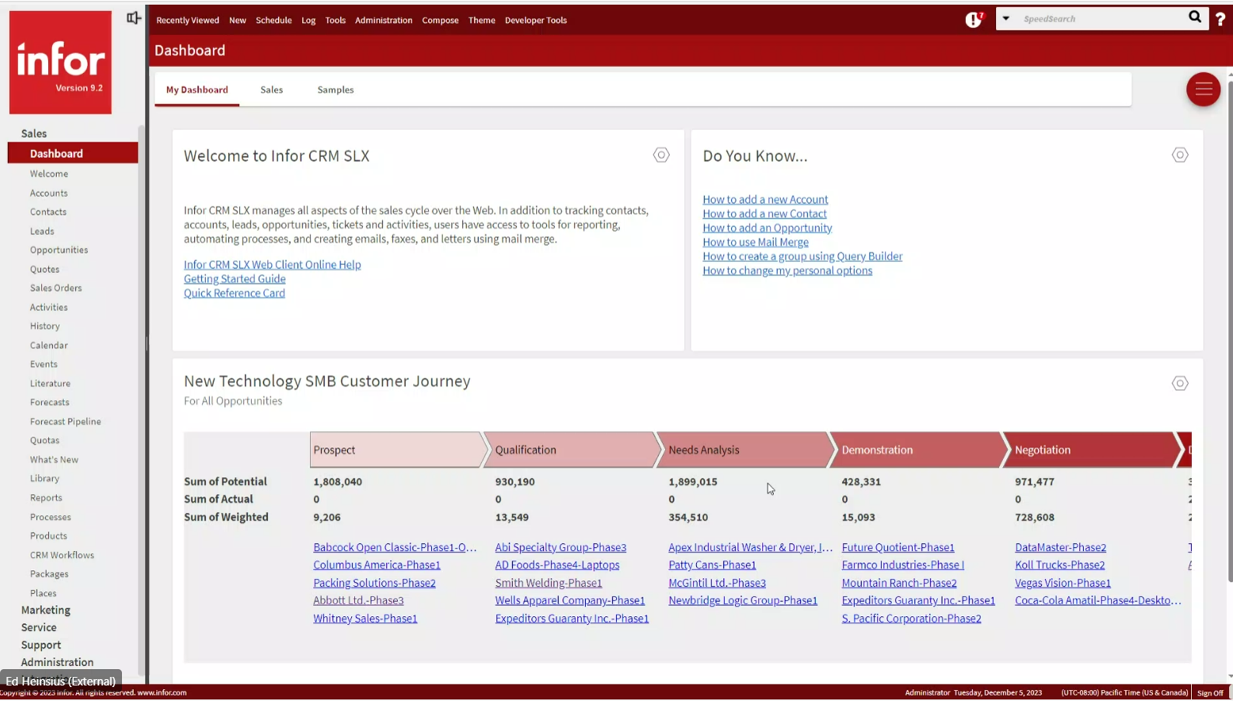This screenshot has height=701, width=1233.
Task: Click the SpeedSearch magnifier icon
Action: tap(1195, 17)
